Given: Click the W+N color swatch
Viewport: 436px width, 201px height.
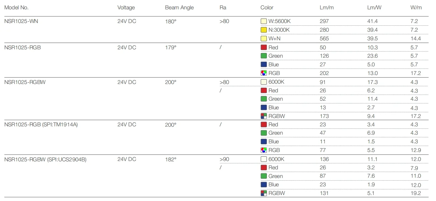Looking at the screenshot, I should 264,38.
